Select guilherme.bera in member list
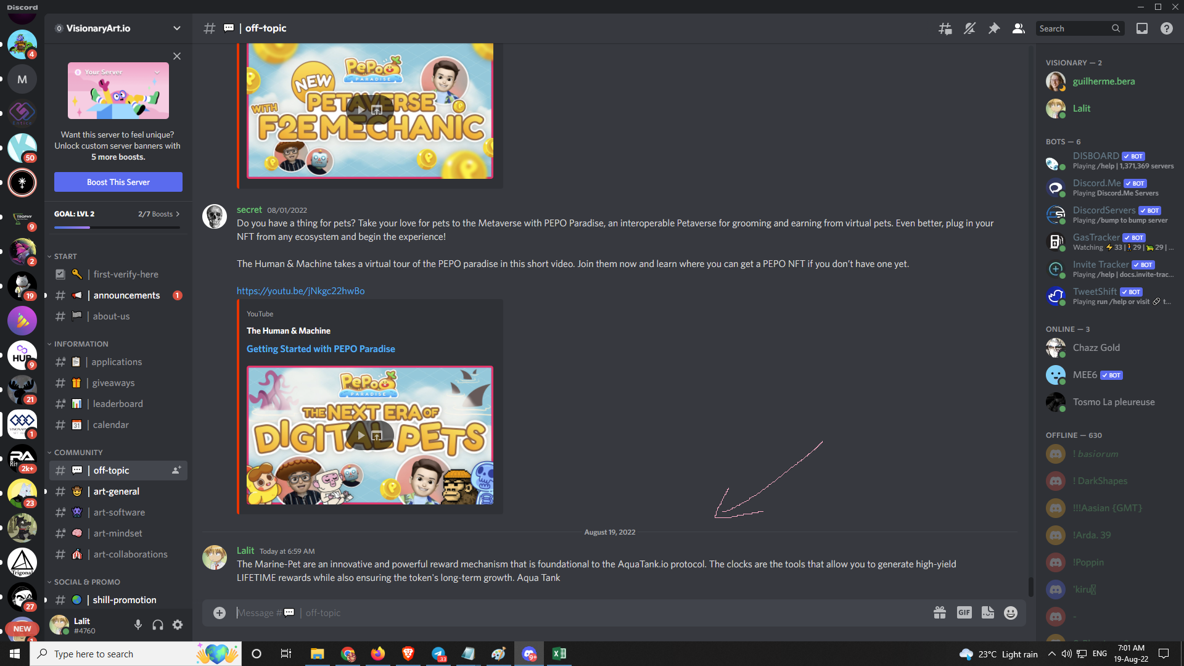The width and height of the screenshot is (1184, 666). click(1110, 81)
